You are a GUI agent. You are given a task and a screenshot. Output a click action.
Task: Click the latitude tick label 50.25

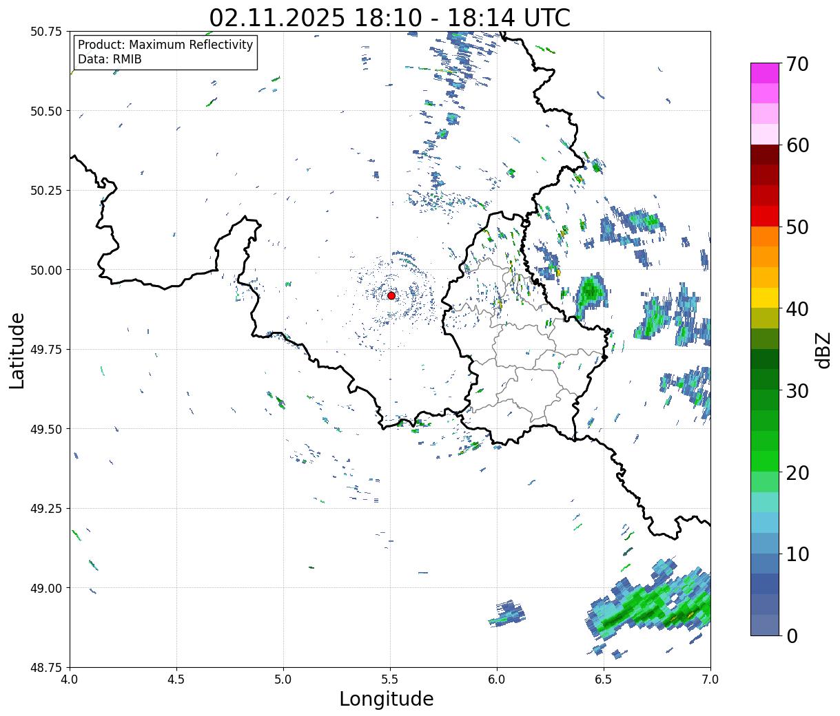(46, 191)
